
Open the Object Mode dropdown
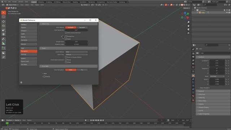(x=12, y=5)
